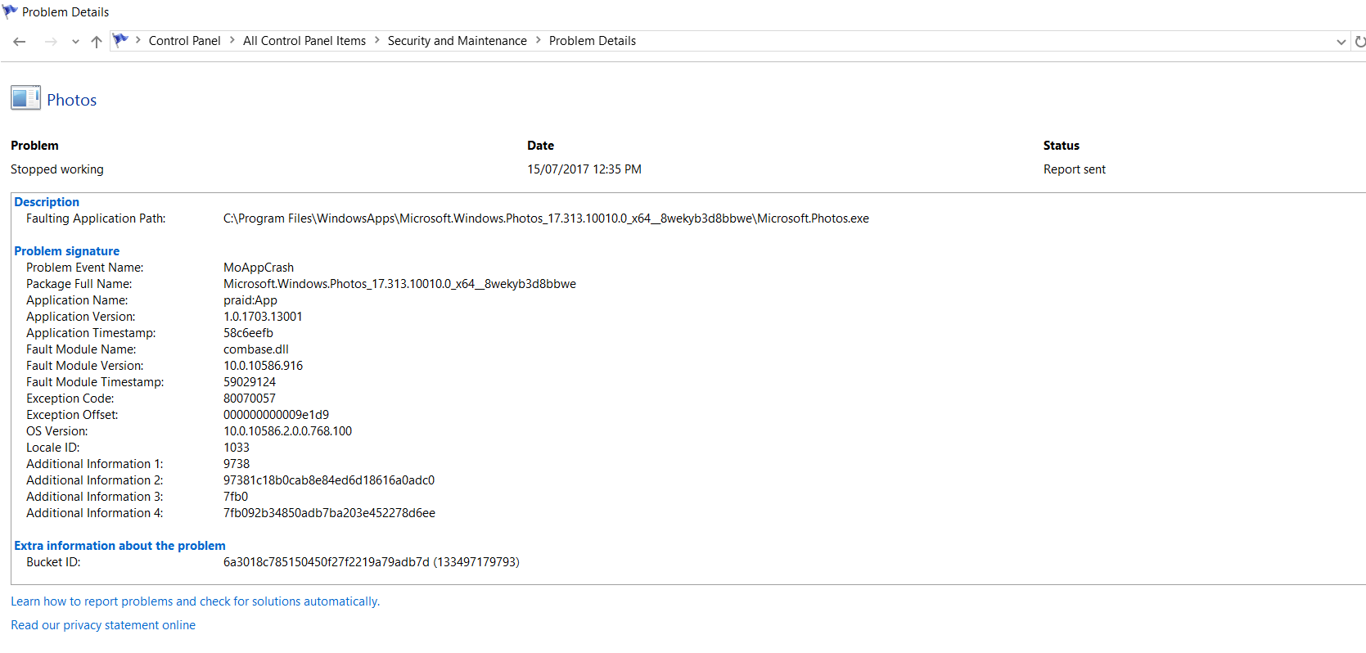The image size is (1366, 653).
Task: Open 'Learn how to report problems' link
Action: (195, 601)
